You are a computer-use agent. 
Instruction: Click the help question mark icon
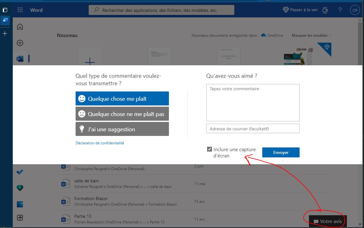pos(340,10)
